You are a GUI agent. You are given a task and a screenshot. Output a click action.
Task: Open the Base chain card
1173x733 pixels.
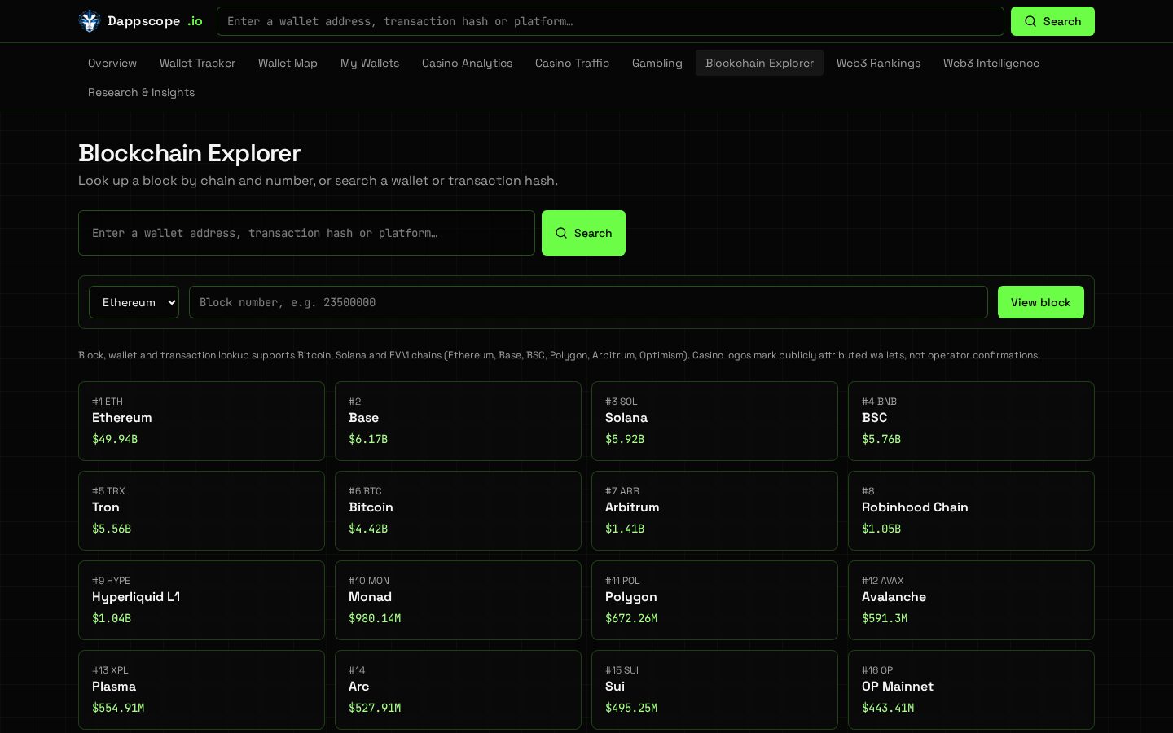pos(458,421)
